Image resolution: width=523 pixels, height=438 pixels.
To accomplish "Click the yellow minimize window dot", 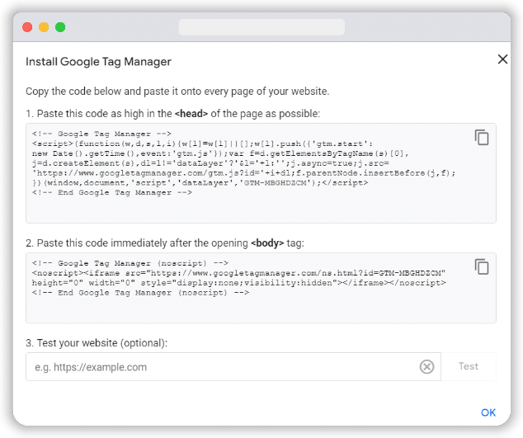I will (x=44, y=27).
